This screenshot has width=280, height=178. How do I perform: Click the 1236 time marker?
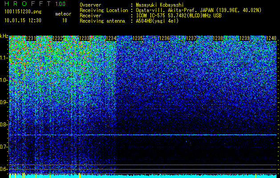[164, 38]
